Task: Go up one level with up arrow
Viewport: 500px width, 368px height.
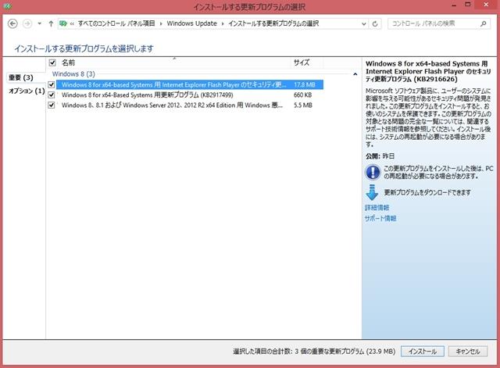Action: pyautogui.click(x=51, y=23)
